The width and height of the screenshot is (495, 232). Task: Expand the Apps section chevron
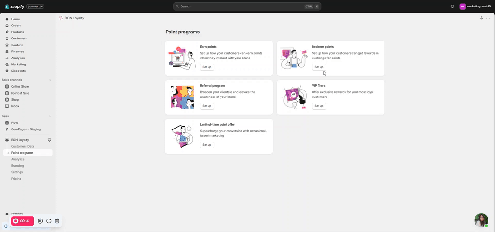click(50, 116)
